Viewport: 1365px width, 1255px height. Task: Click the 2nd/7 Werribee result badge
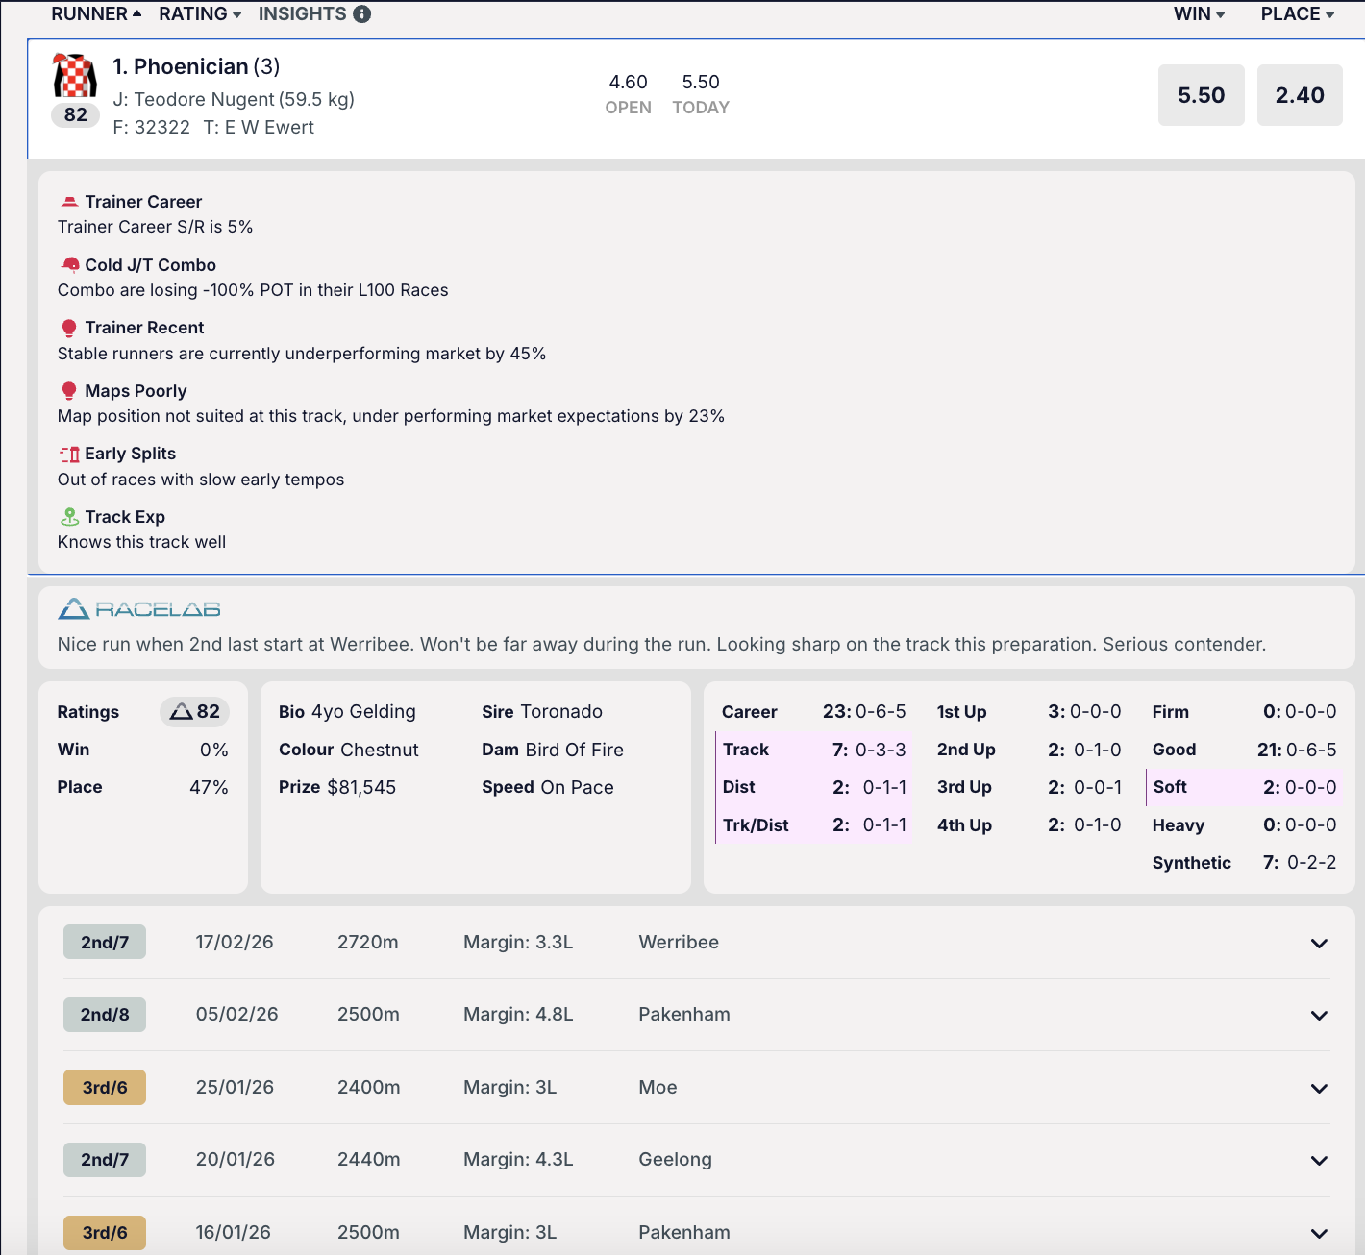click(105, 942)
